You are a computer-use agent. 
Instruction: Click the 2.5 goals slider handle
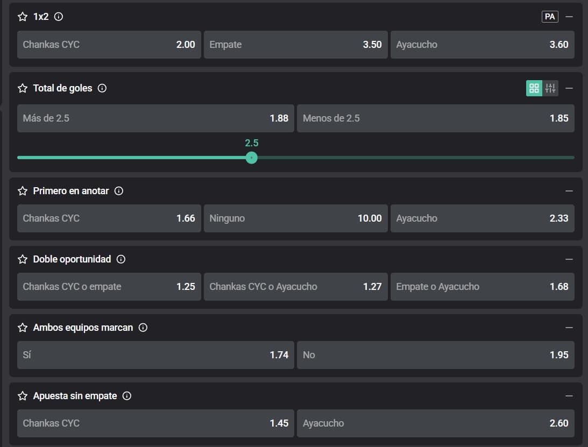coord(251,158)
